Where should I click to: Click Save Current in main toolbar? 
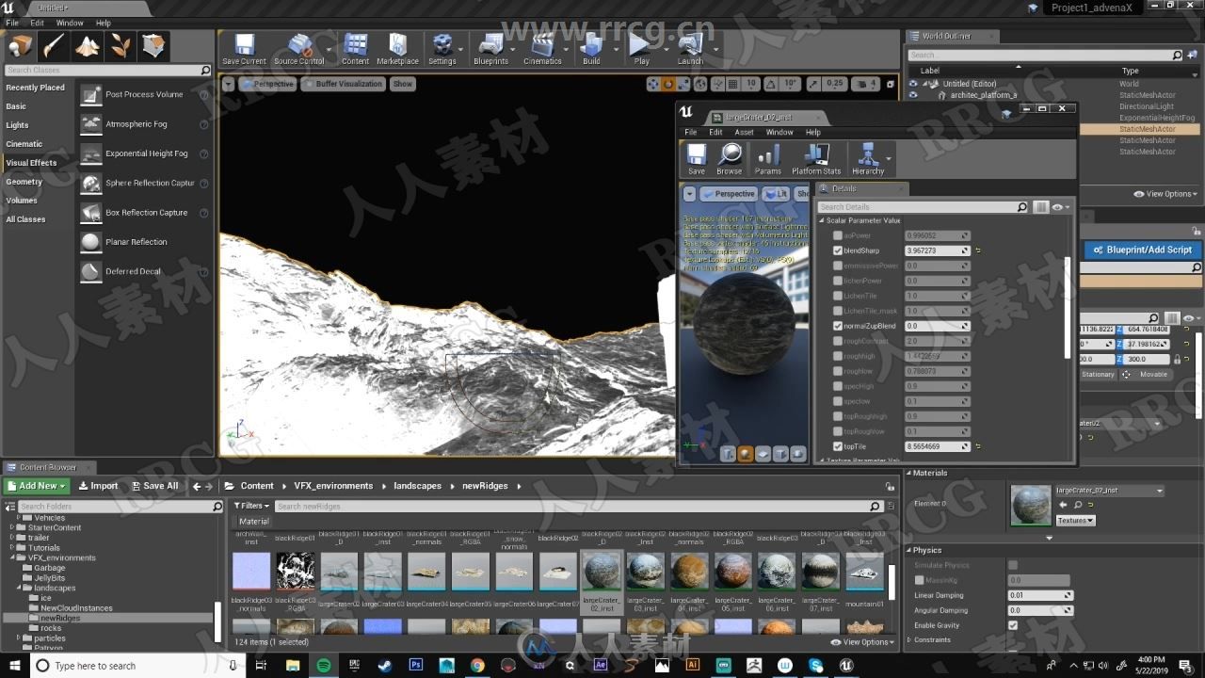pos(244,49)
